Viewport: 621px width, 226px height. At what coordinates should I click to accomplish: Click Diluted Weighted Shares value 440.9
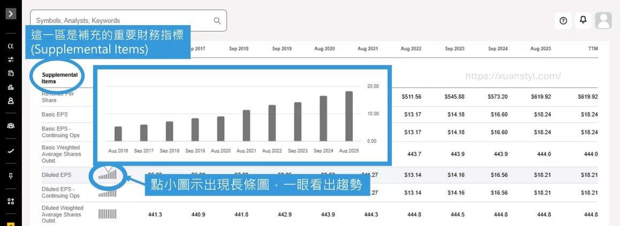[199, 215]
